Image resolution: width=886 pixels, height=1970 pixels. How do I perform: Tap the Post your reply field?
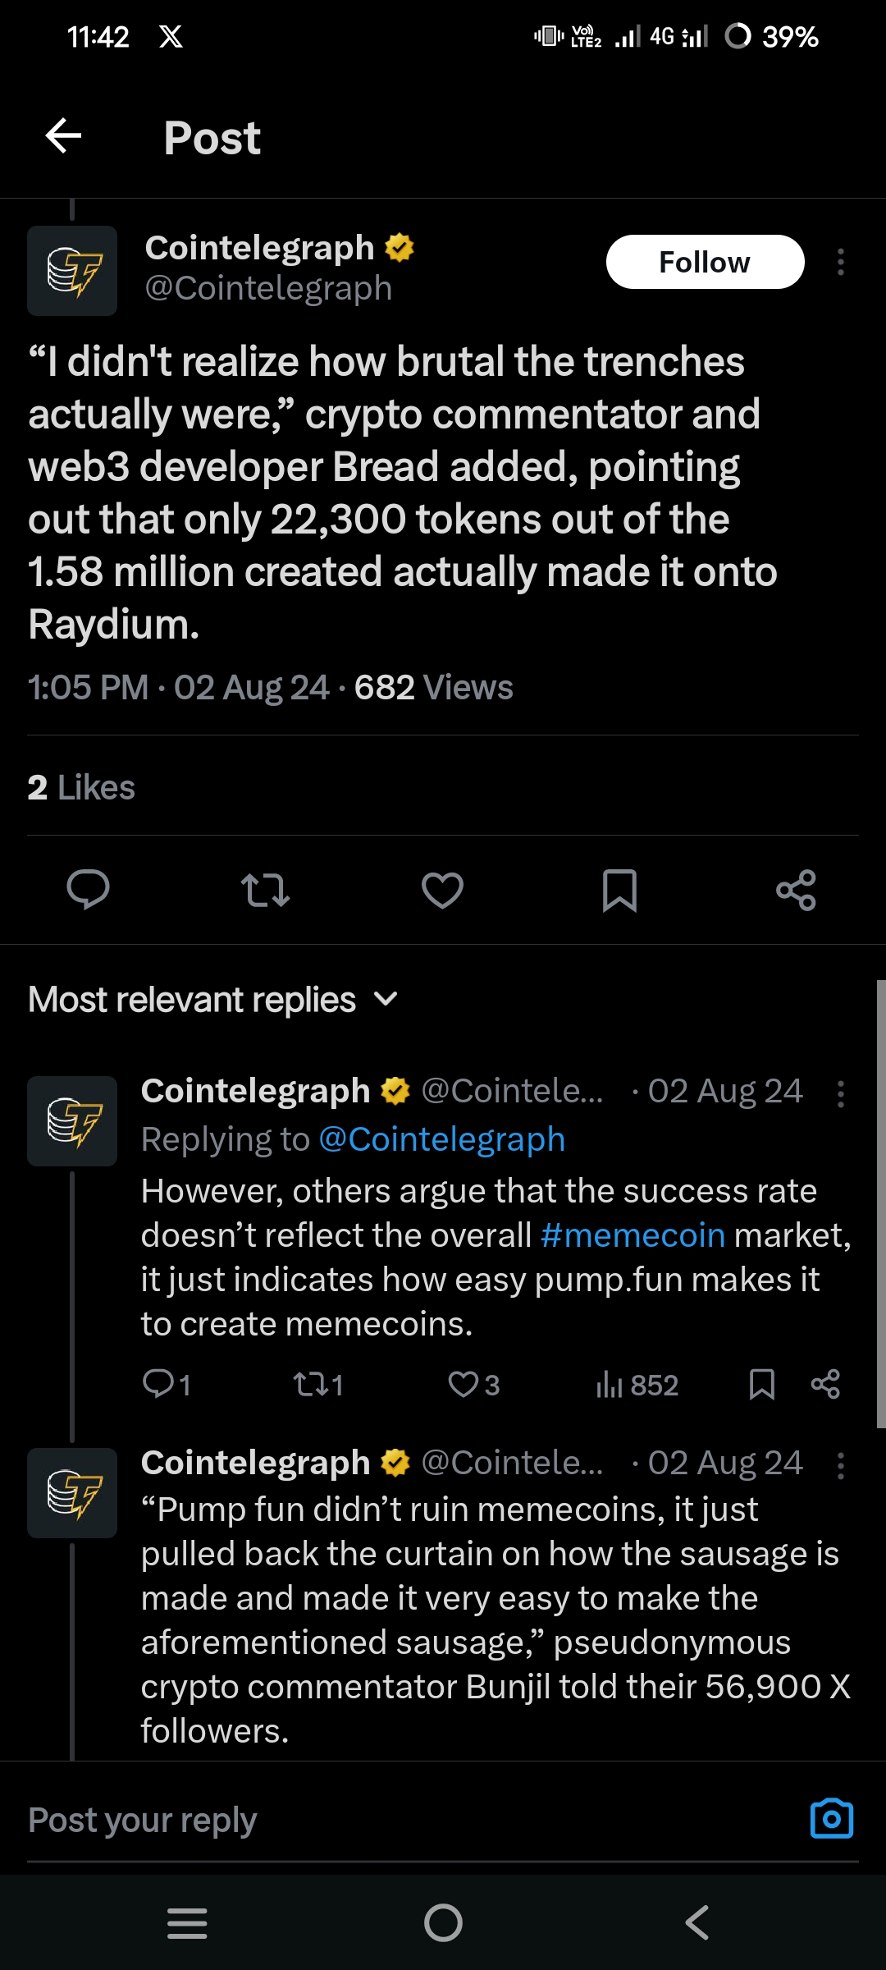(328, 1820)
